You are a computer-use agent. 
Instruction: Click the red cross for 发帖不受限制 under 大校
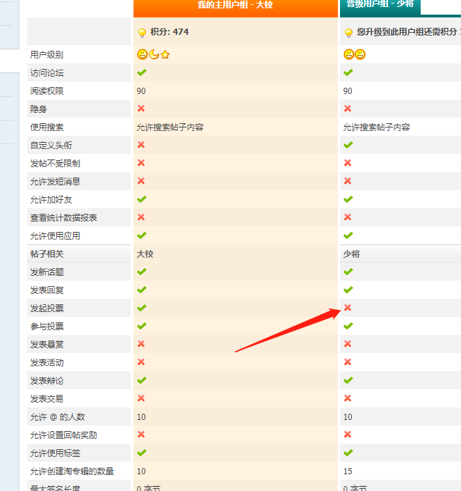pos(141,163)
